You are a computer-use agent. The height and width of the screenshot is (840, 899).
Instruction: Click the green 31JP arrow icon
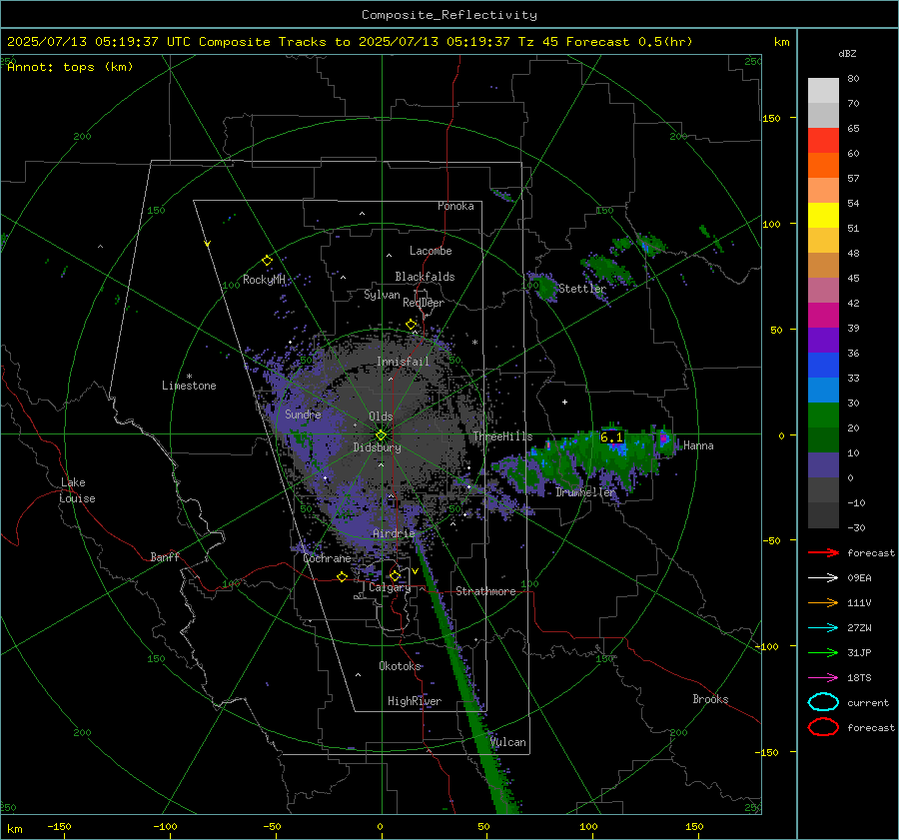pyautogui.click(x=823, y=652)
